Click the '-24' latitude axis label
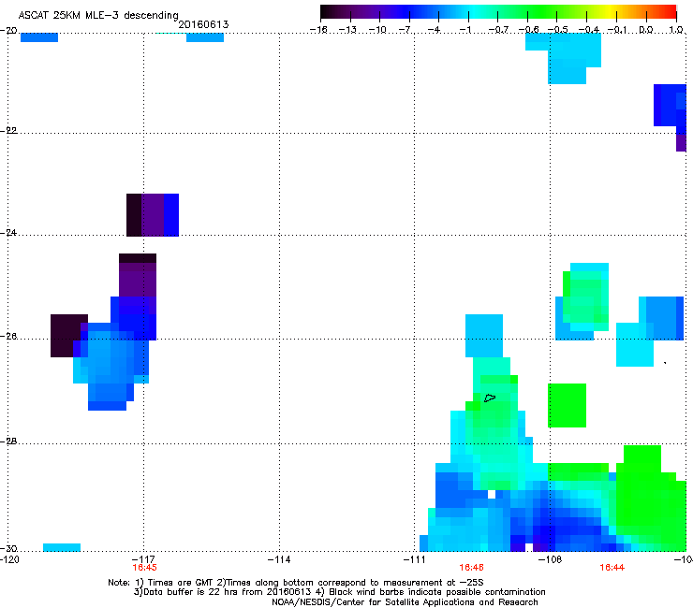The height and width of the screenshot is (608, 693). [8, 232]
